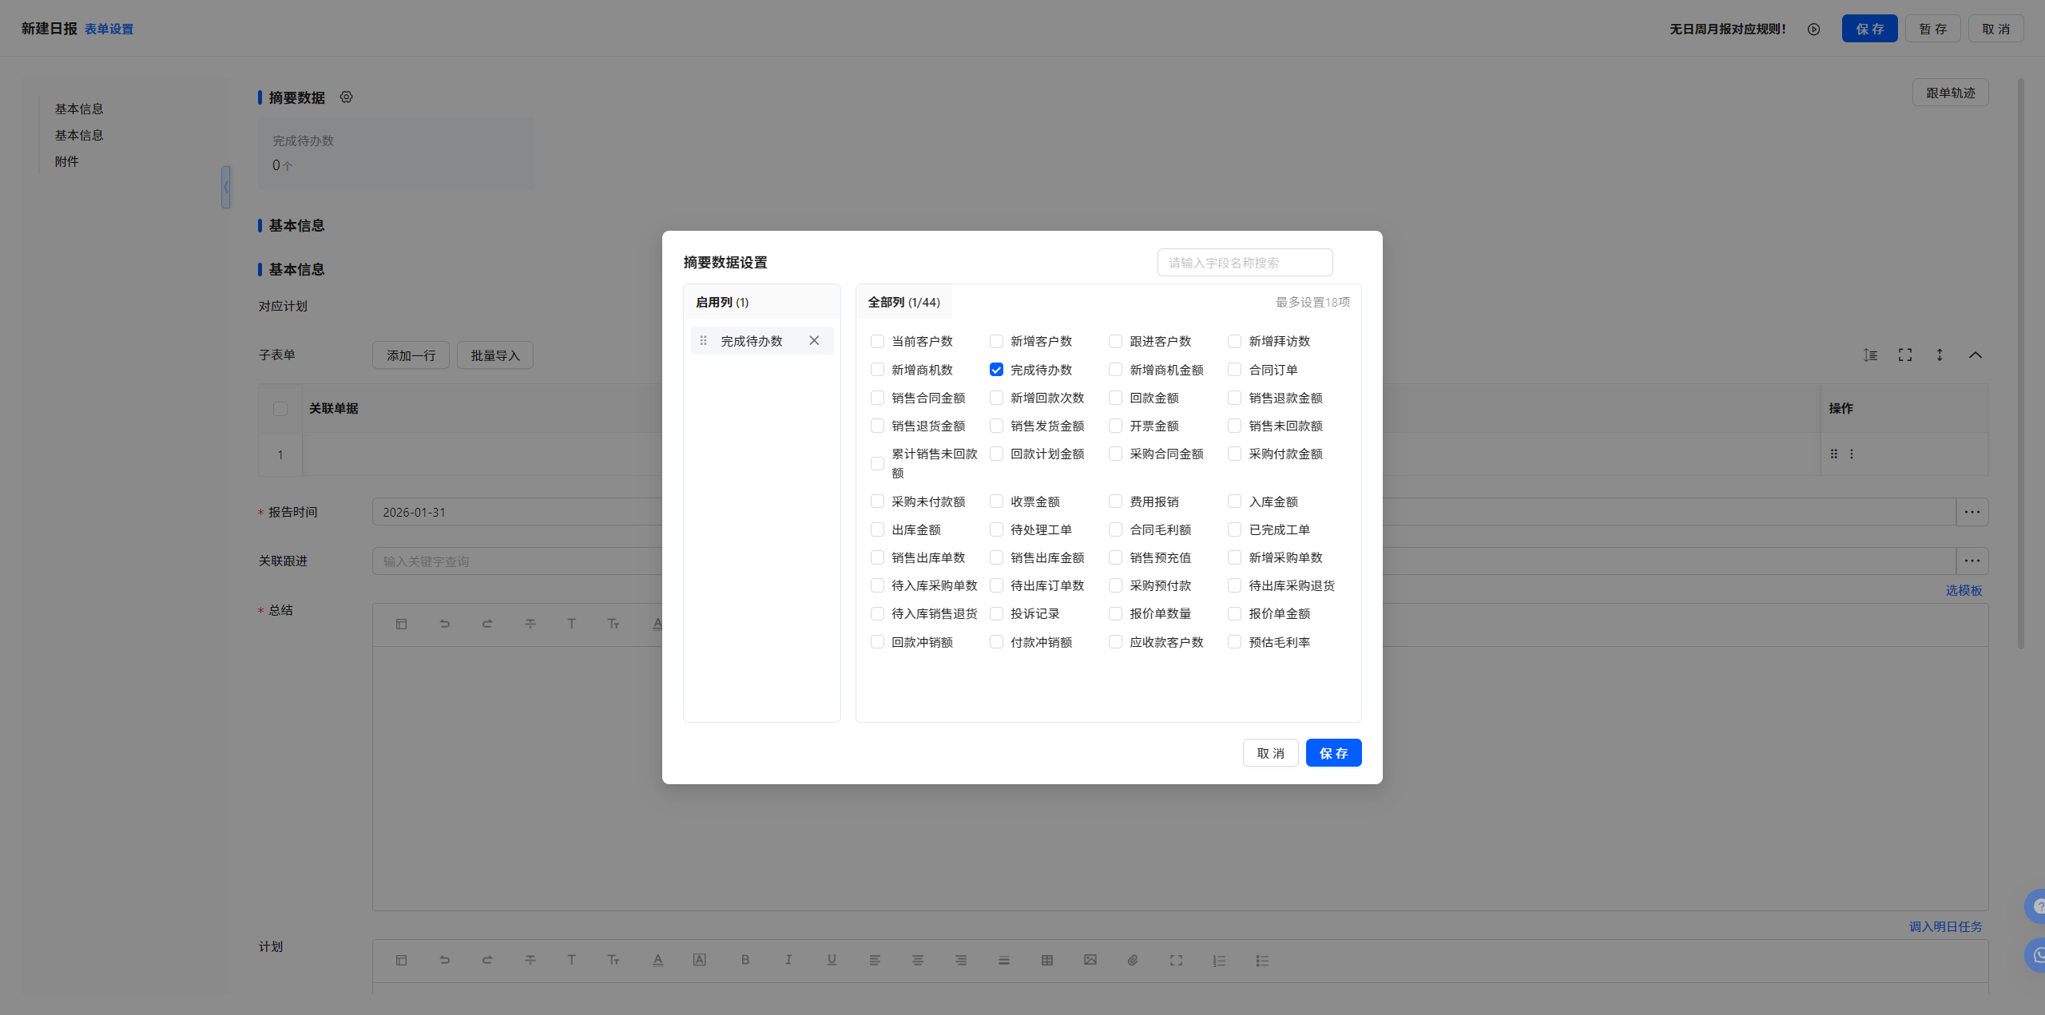The height and width of the screenshot is (1015, 2045).
Task: Select 附件 in the left navigation
Action: click(67, 161)
